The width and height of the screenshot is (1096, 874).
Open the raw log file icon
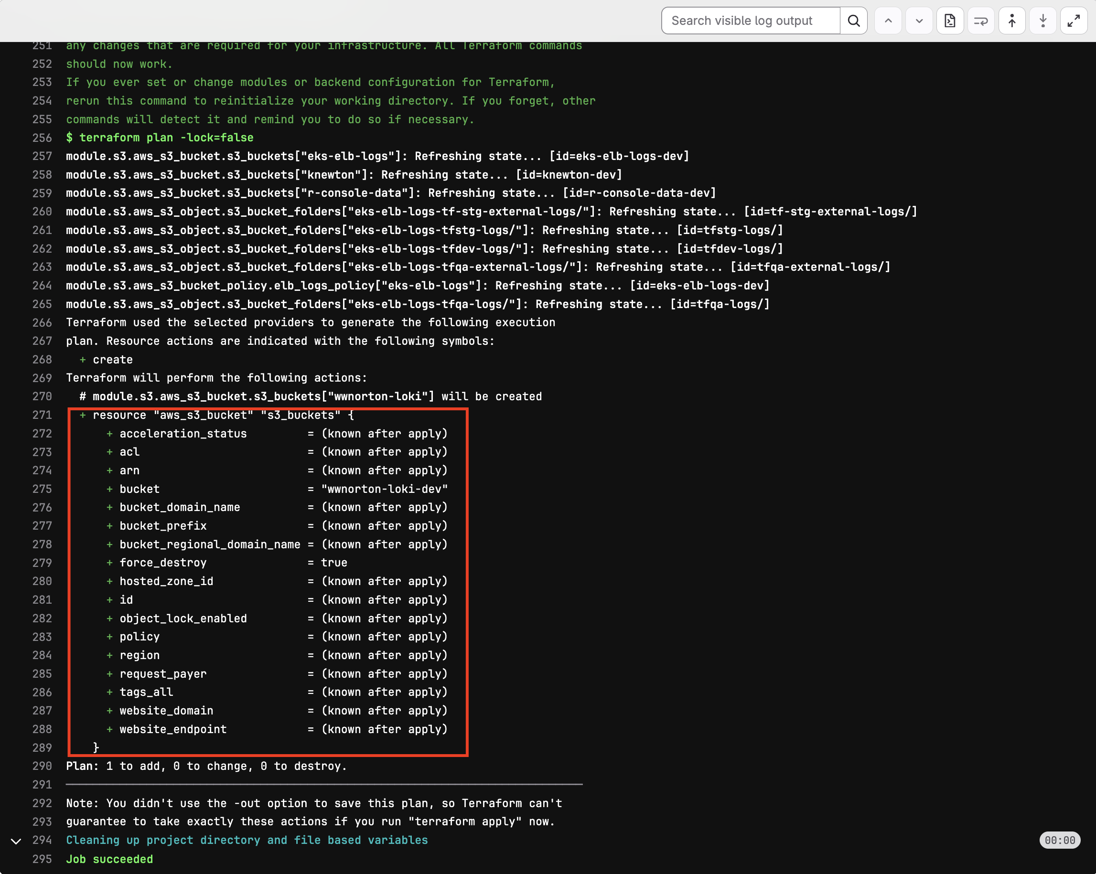950,21
